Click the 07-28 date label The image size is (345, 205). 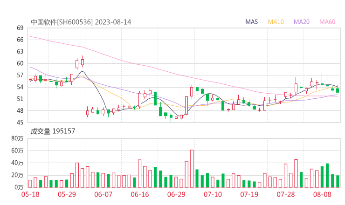pos(286,194)
